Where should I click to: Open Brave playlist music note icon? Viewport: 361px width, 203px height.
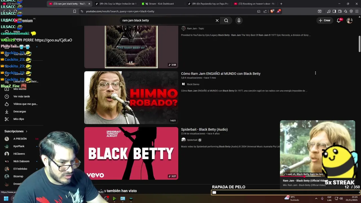pyautogui.click(x=329, y=11)
